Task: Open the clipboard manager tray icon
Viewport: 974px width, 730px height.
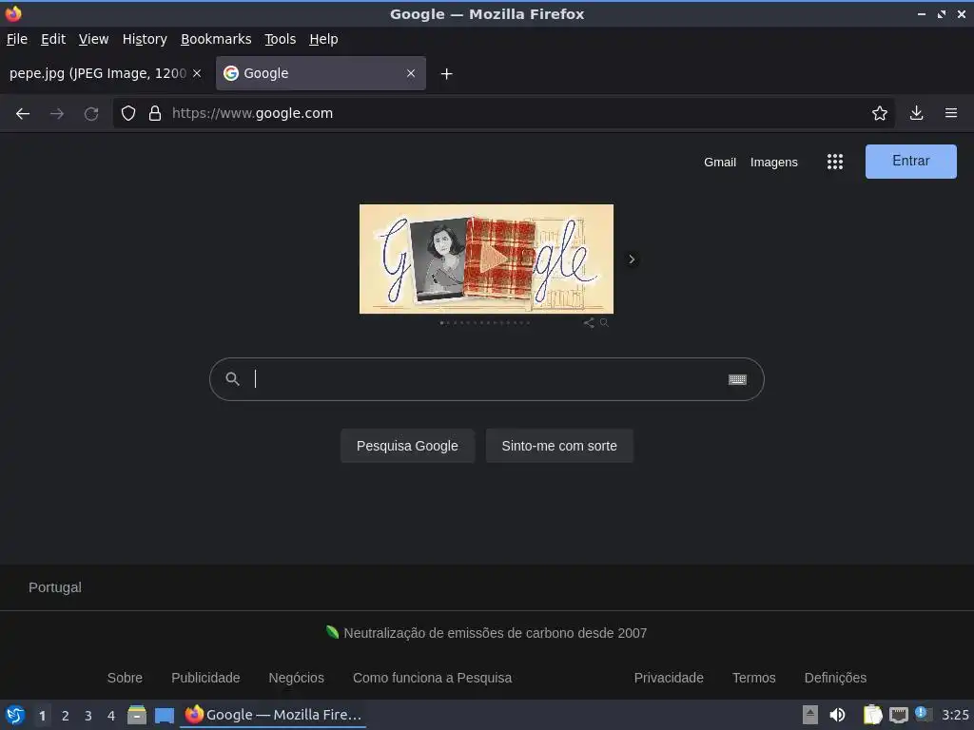Action: coord(872,715)
